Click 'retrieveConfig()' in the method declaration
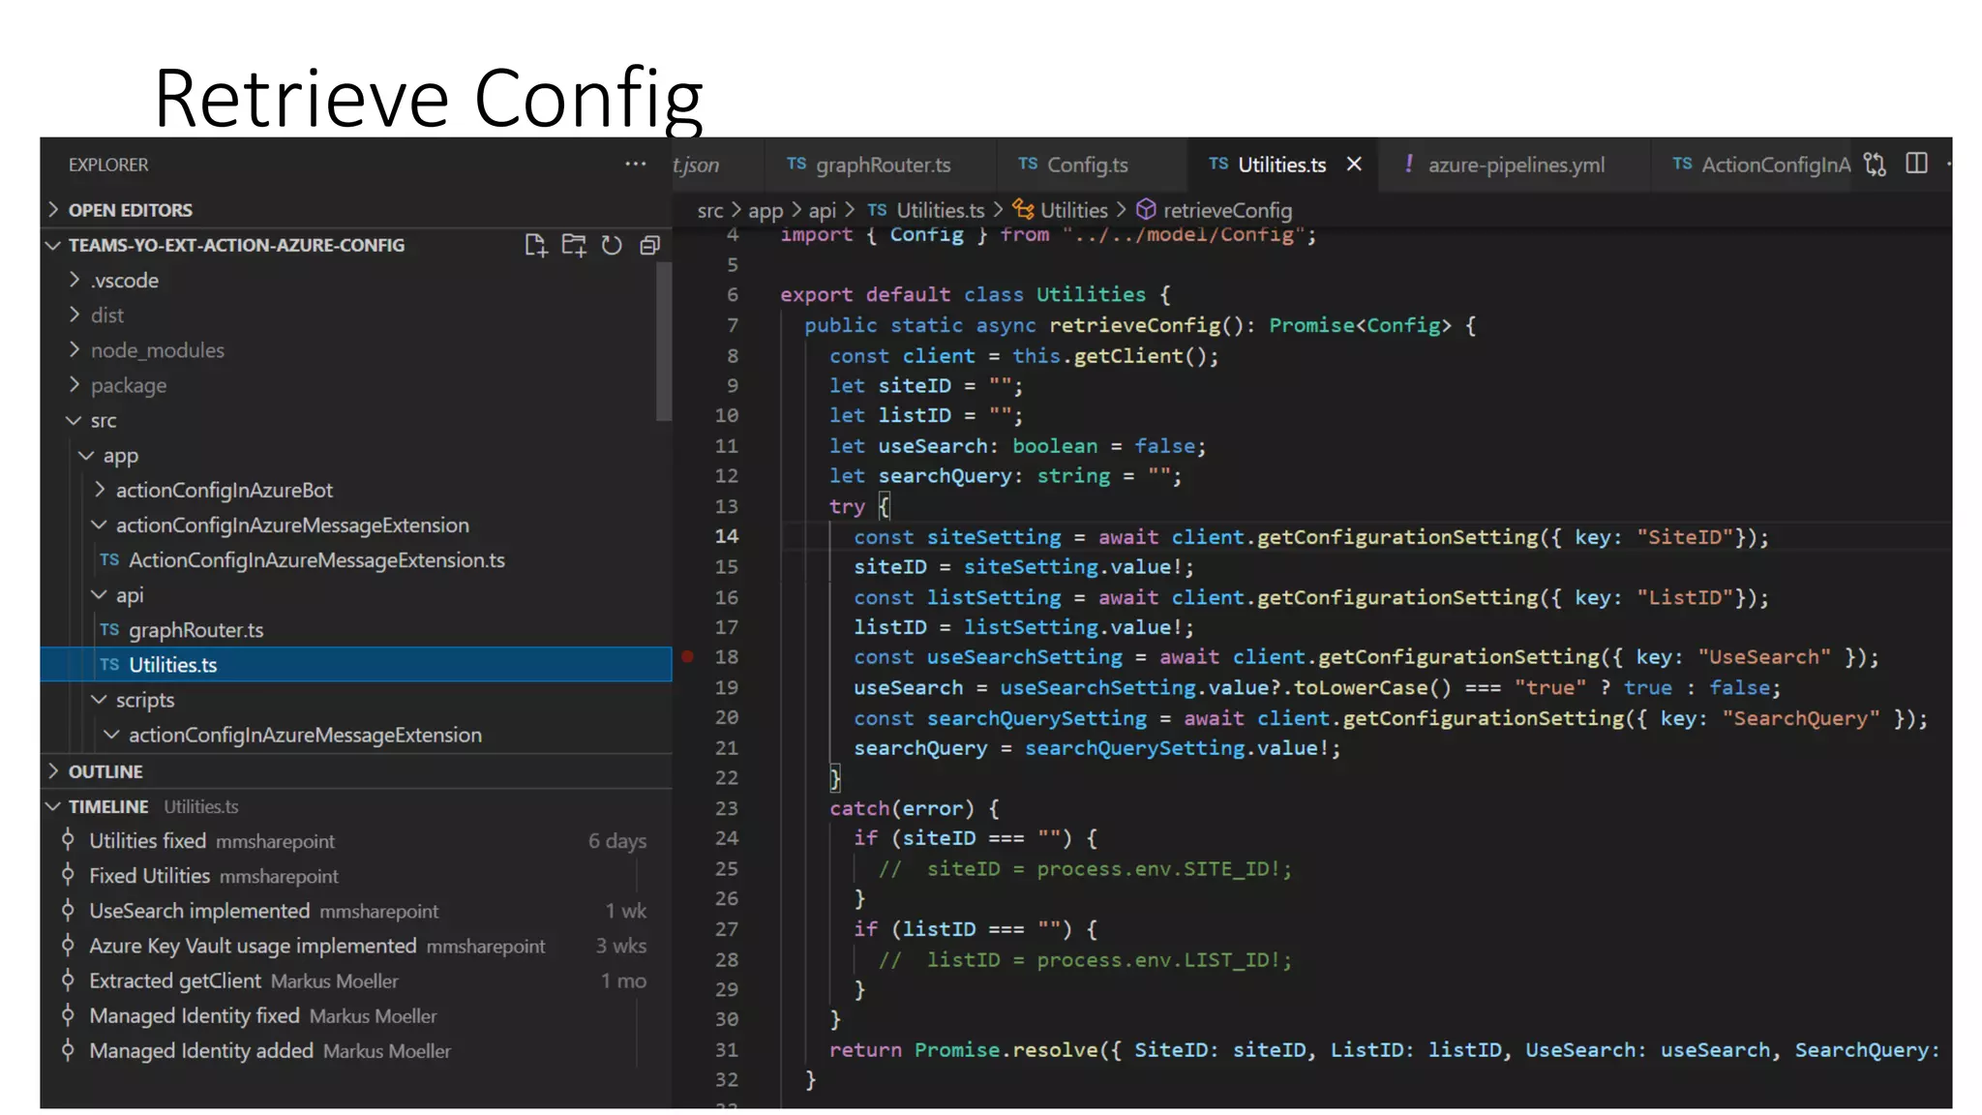 [1147, 325]
